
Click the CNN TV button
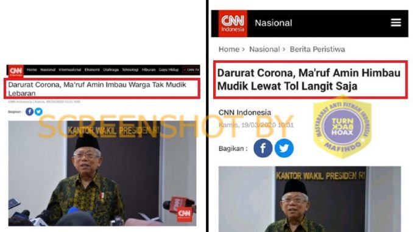pyautogui.click(x=191, y=70)
